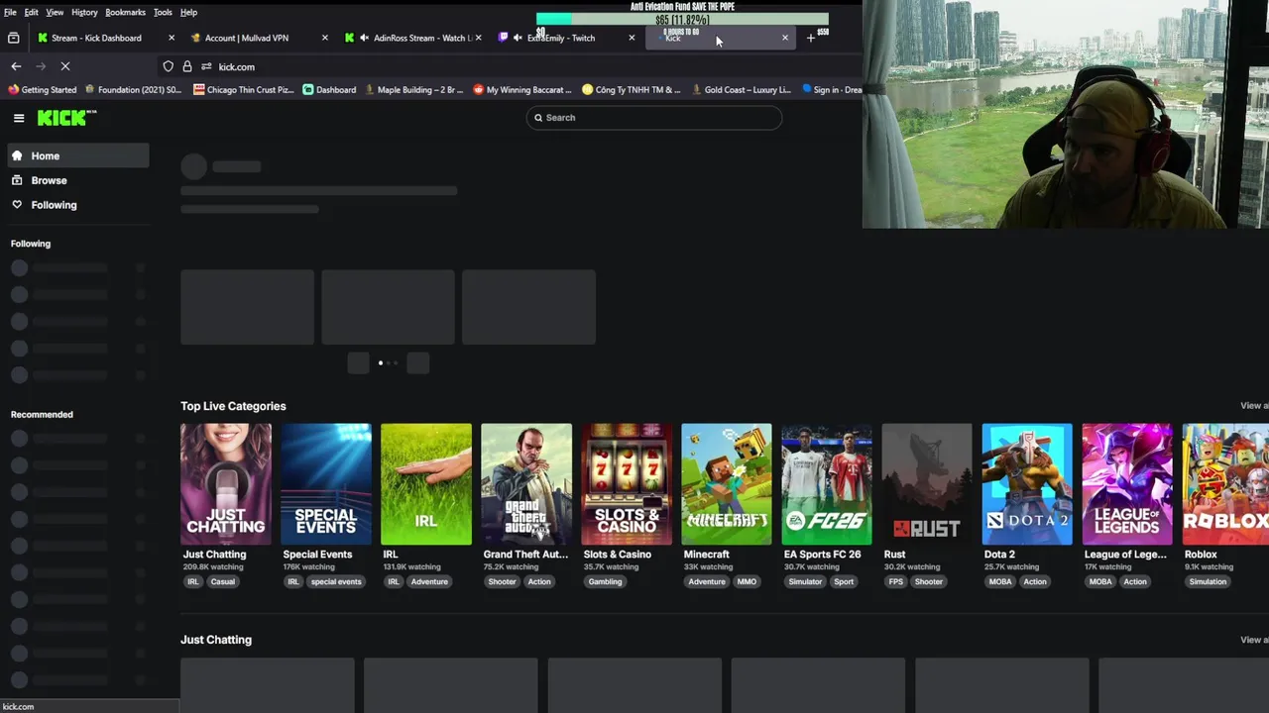Click the MMO tag under Minecraft
Image resolution: width=1269 pixels, height=713 pixels.
[x=747, y=582]
